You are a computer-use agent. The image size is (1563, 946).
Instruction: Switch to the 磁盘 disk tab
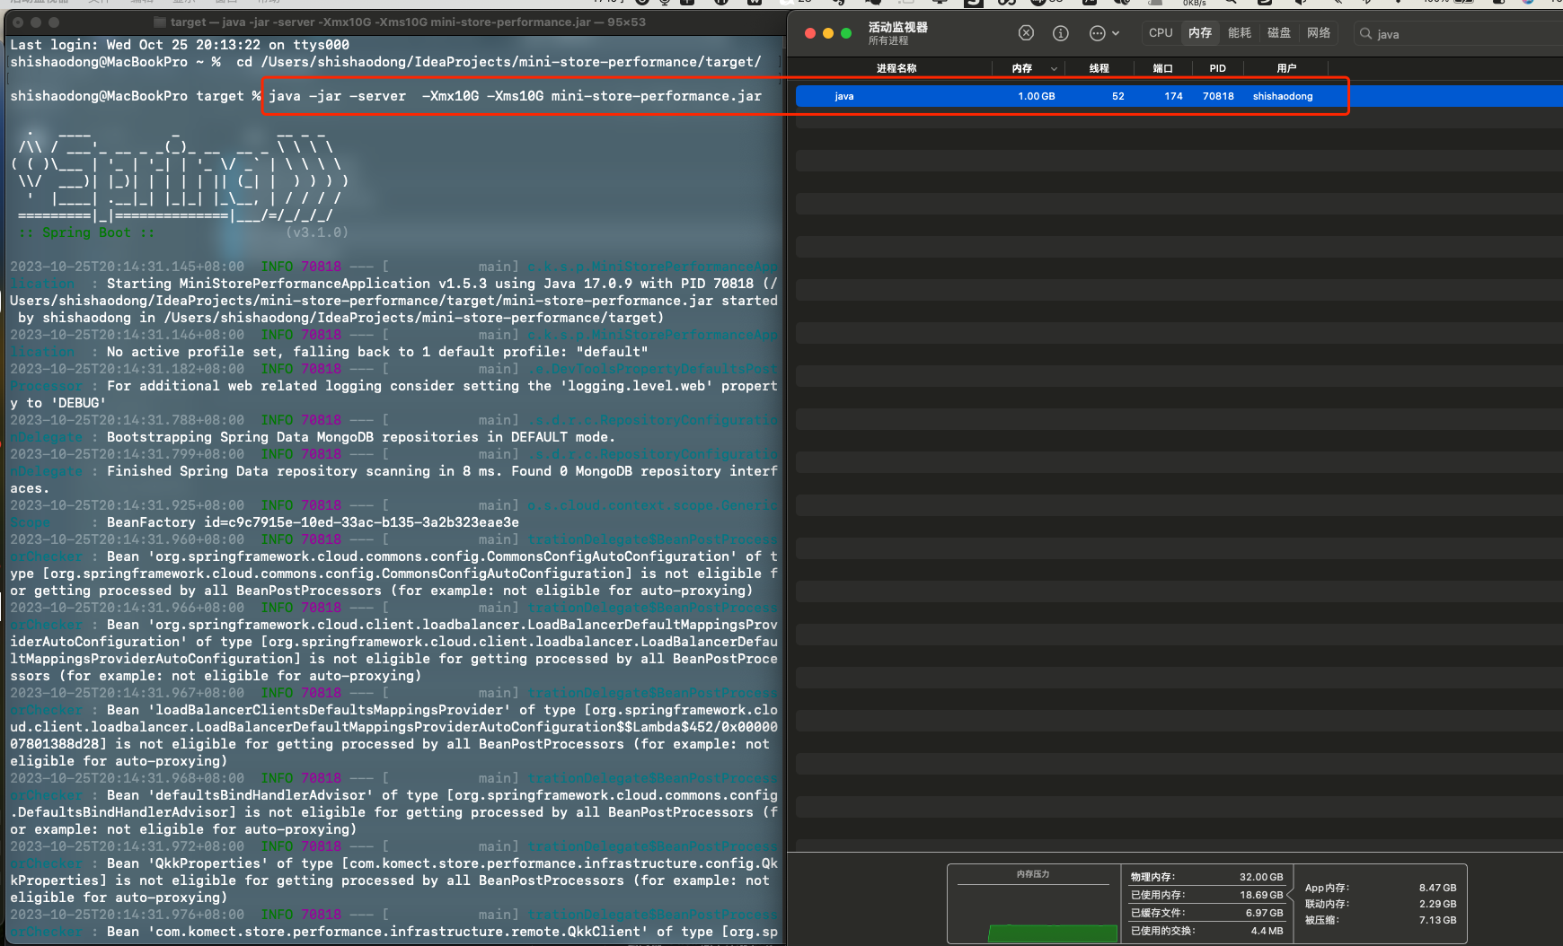(1279, 33)
